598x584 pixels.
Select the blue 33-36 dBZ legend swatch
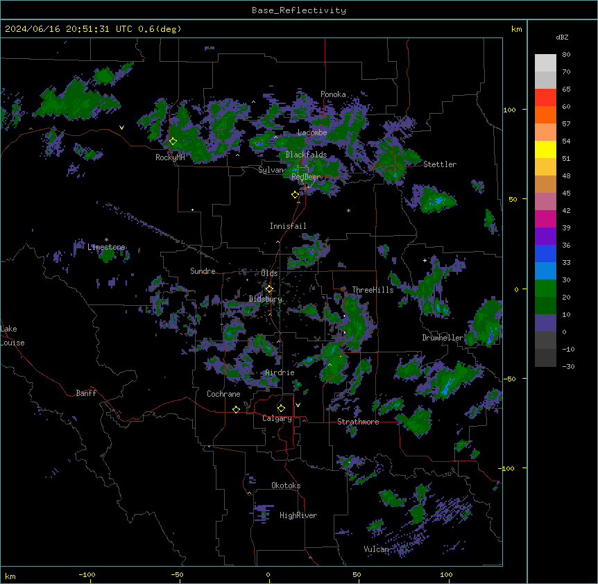(x=545, y=253)
